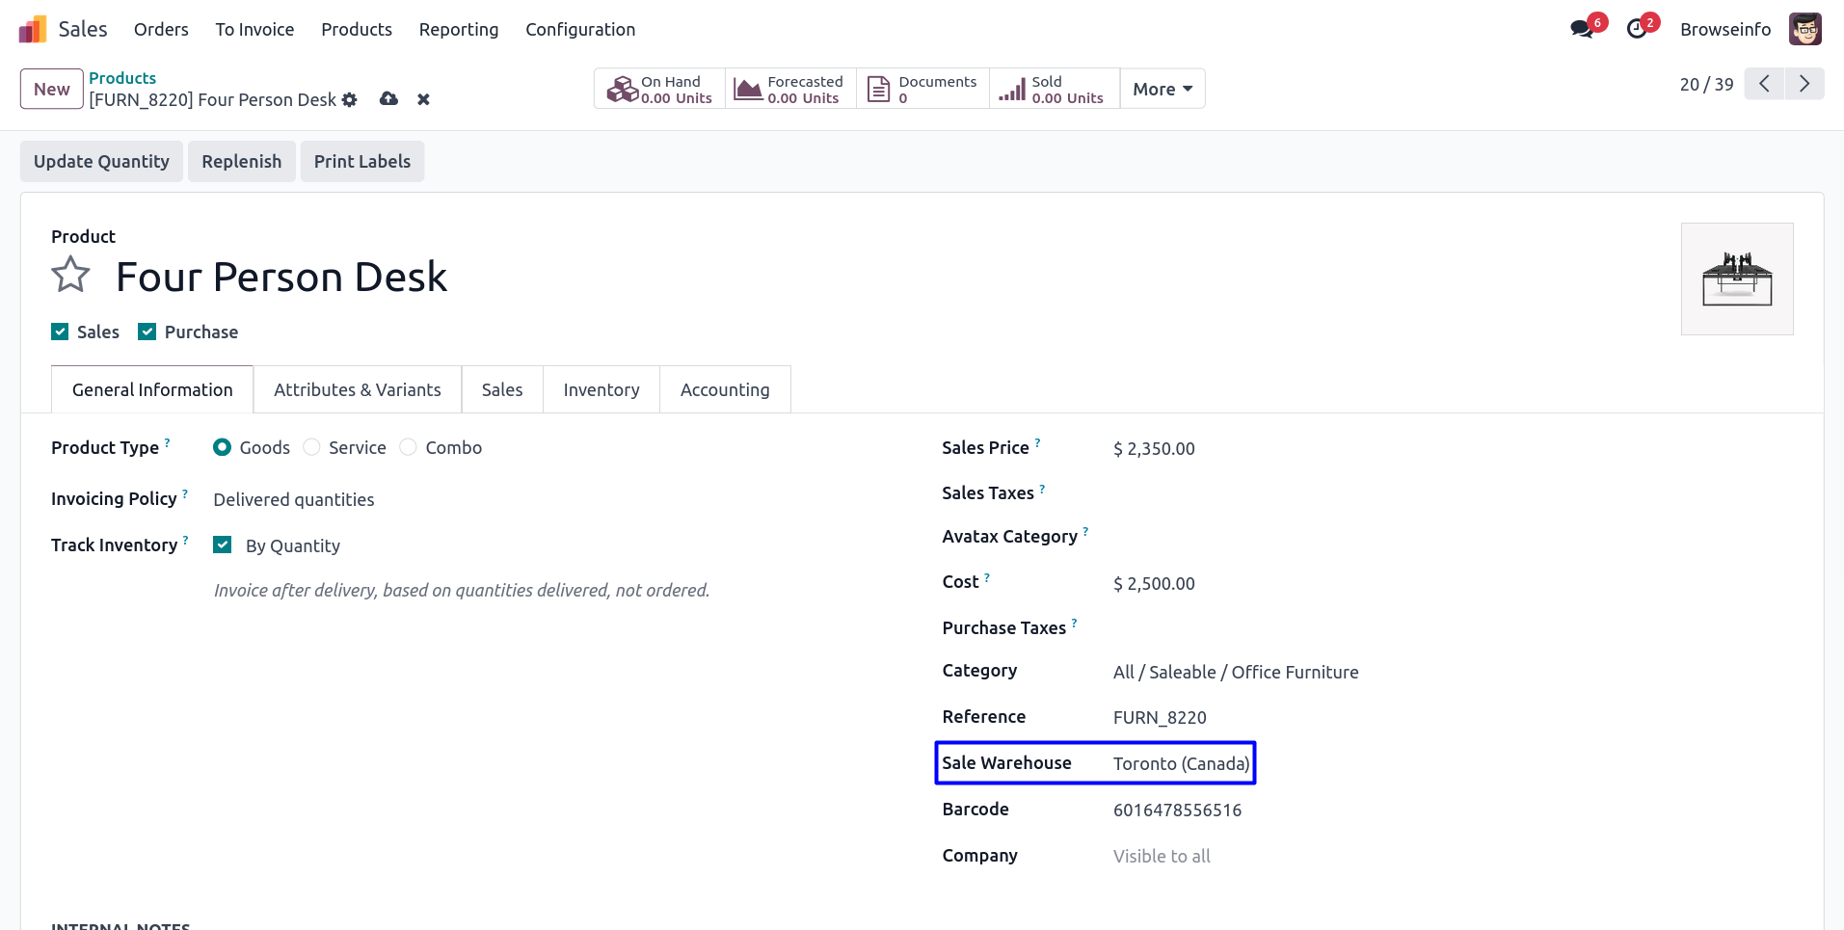This screenshot has width=1844, height=930.
Task: Discard changes with the X icon
Action: click(423, 99)
